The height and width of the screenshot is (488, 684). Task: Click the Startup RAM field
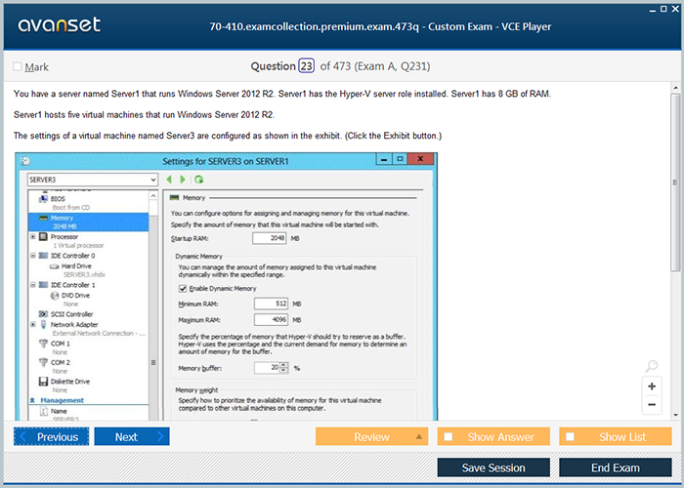(x=269, y=238)
